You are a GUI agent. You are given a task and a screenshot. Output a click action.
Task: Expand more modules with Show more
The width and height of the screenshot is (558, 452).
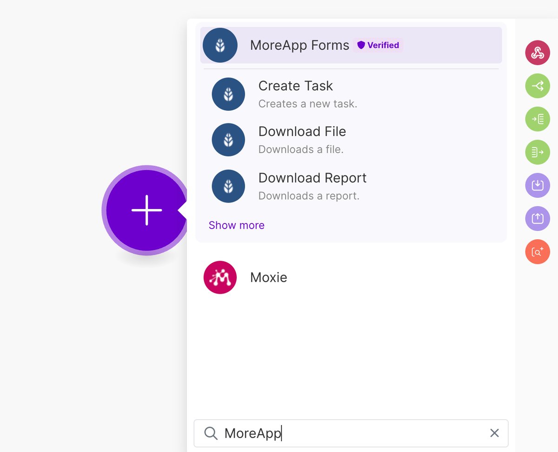(236, 225)
